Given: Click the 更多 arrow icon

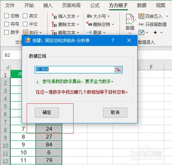Looking at the screenshot, I should click(89, 32).
